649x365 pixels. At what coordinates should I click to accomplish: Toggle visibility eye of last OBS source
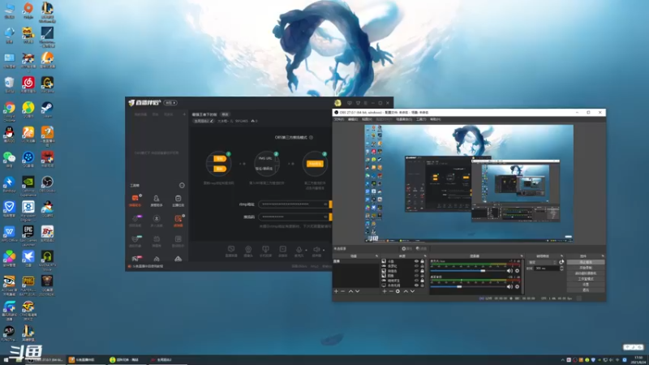416,286
